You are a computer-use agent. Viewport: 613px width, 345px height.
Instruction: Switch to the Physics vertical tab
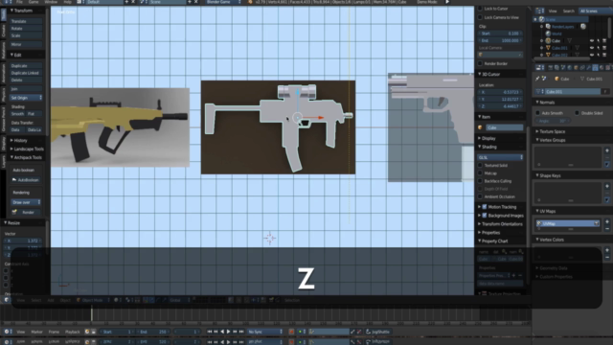(4, 94)
